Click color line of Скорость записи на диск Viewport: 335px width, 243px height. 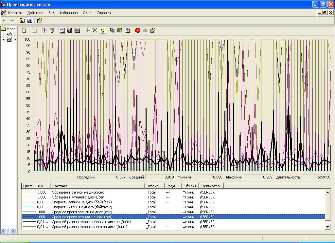click(x=28, y=202)
